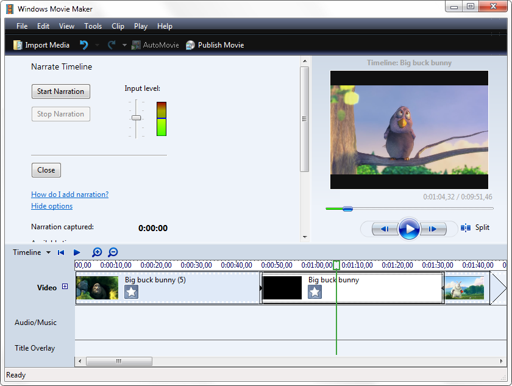
Task: Play the preview with the round play button
Action: click(408, 229)
